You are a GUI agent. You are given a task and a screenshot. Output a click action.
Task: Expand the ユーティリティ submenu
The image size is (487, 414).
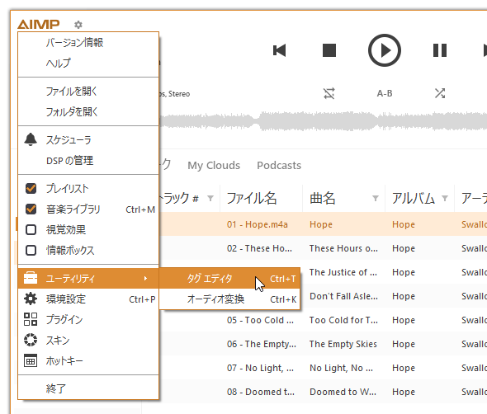click(88, 279)
